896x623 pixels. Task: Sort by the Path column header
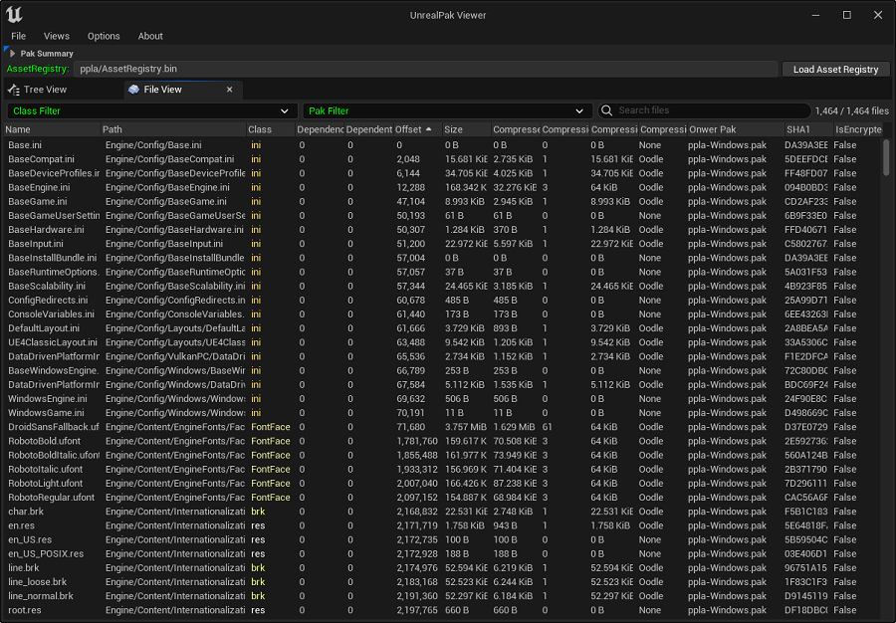[173, 129]
